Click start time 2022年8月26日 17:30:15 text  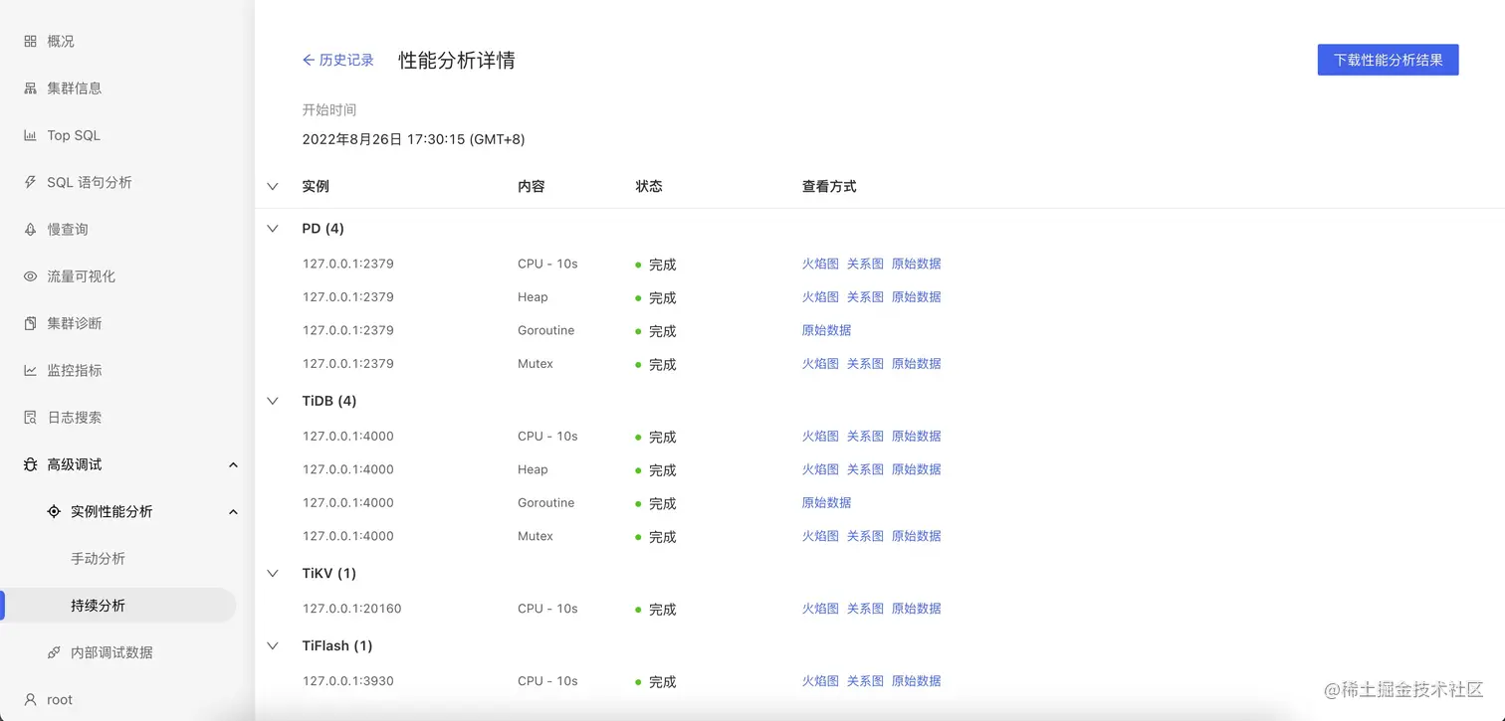point(413,140)
